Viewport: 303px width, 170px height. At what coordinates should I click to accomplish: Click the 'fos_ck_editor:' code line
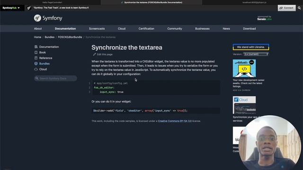(104, 88)
